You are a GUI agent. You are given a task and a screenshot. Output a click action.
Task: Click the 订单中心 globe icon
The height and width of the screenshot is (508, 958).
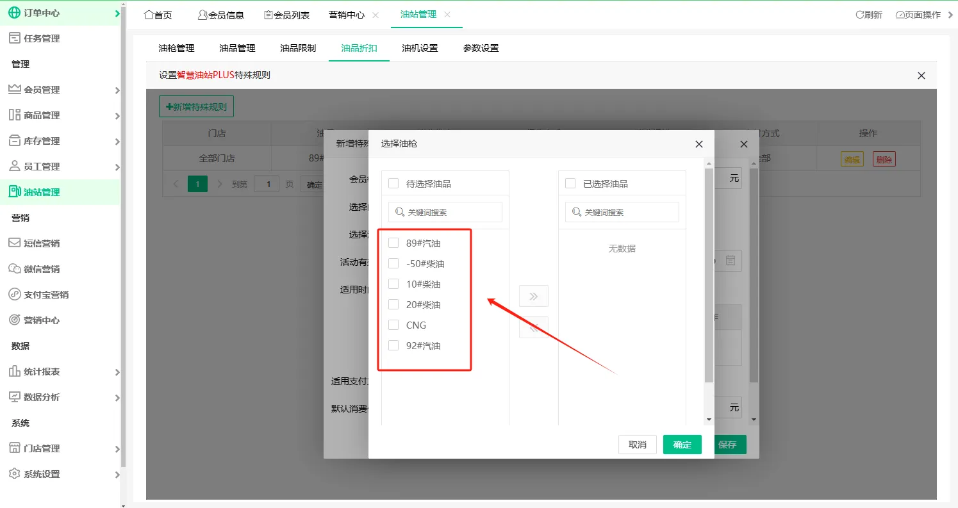click(x=14, y=13)
